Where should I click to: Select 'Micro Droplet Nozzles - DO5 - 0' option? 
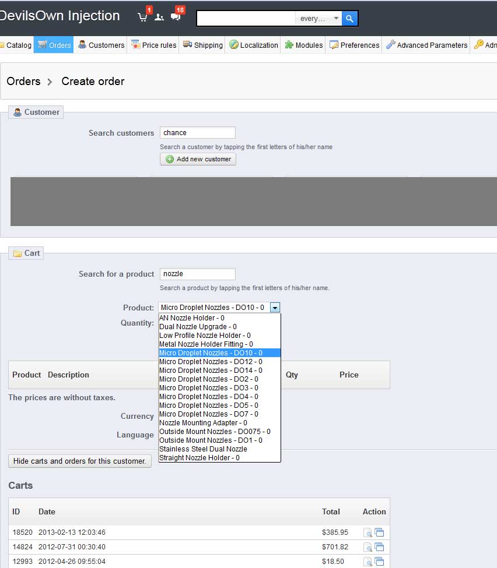point(219,405)
